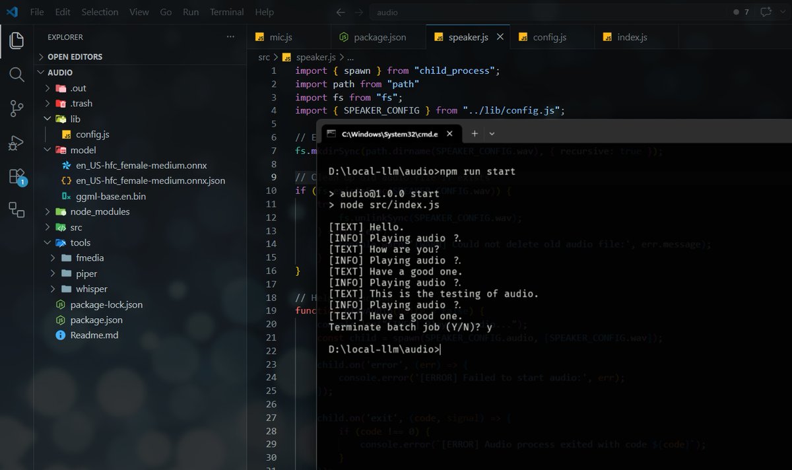Expand the node_modules folder
Viewport: 792px width, 470px height.
(x=100, y=212)
